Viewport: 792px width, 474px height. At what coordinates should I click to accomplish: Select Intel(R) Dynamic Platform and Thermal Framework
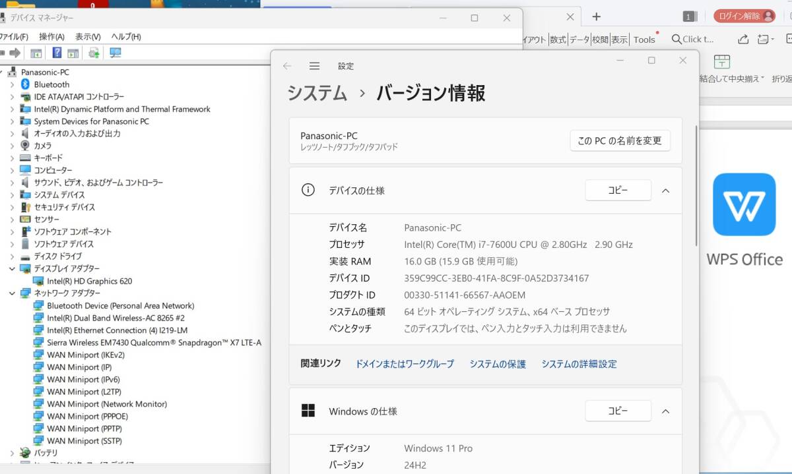pos(122,109)
